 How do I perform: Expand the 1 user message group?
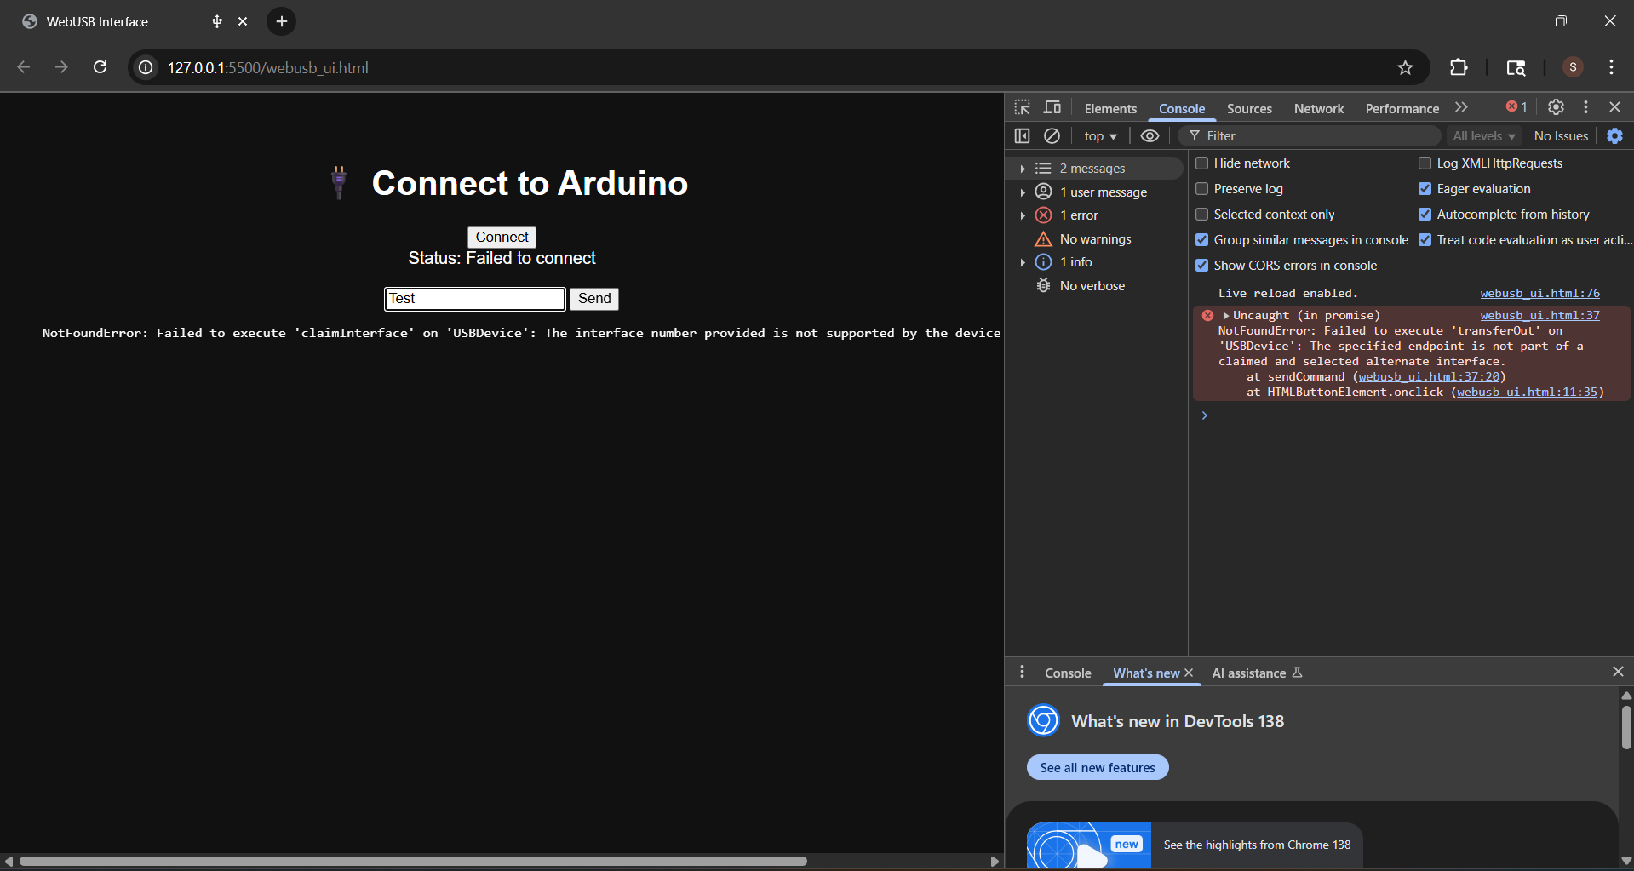[1023, 192]
